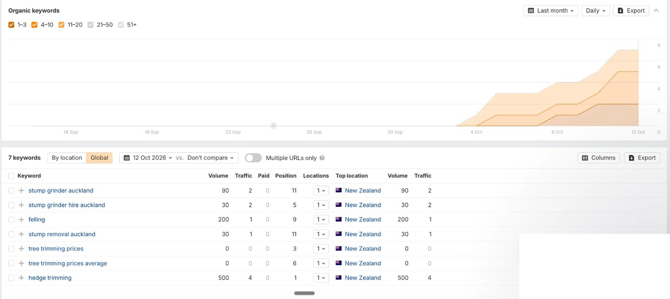Switch to By location tab
Viewport: 670px width, 299px height.
click(67, 158)
